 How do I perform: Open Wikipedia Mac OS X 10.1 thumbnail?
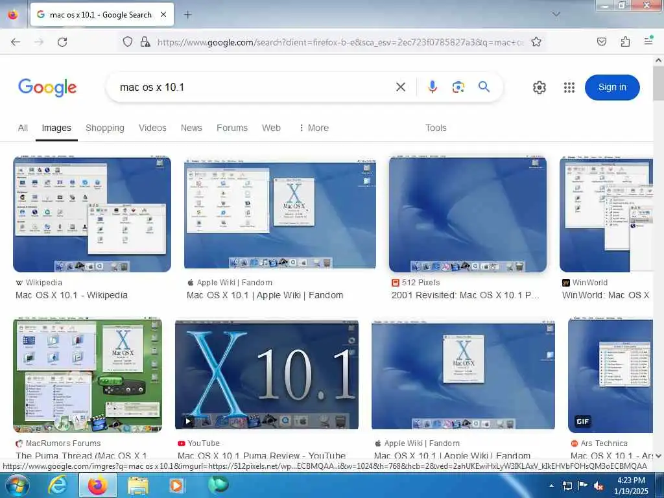point(92,214)
